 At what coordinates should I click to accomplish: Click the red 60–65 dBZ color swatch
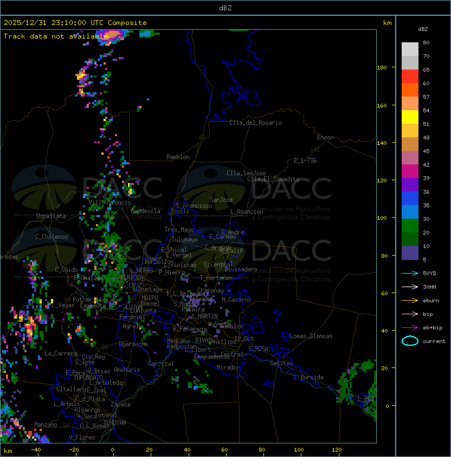click(410, 77)
